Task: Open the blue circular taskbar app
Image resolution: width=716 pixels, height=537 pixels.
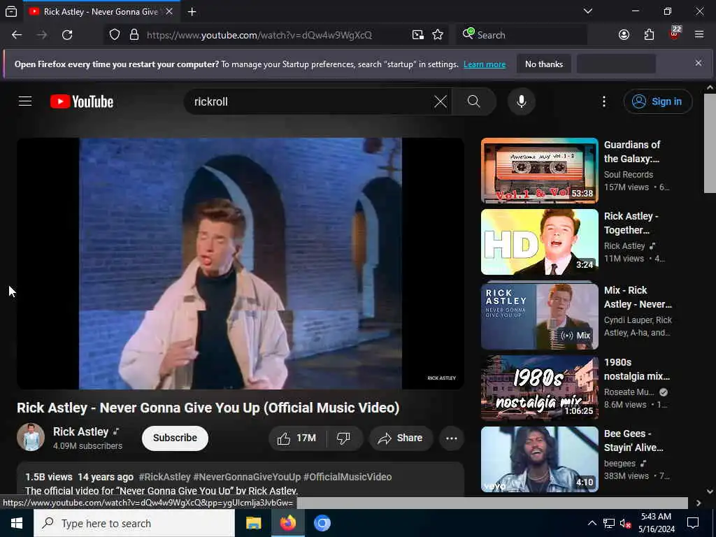Action: coord(322,523)
